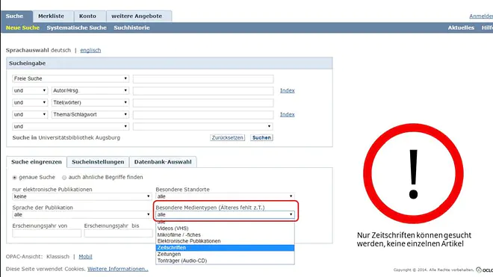Open the Autor/Hrsg. field dropdown

[90, 90]
